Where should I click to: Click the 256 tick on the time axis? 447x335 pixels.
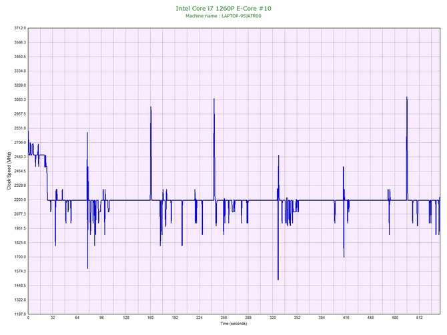(223, 318)
